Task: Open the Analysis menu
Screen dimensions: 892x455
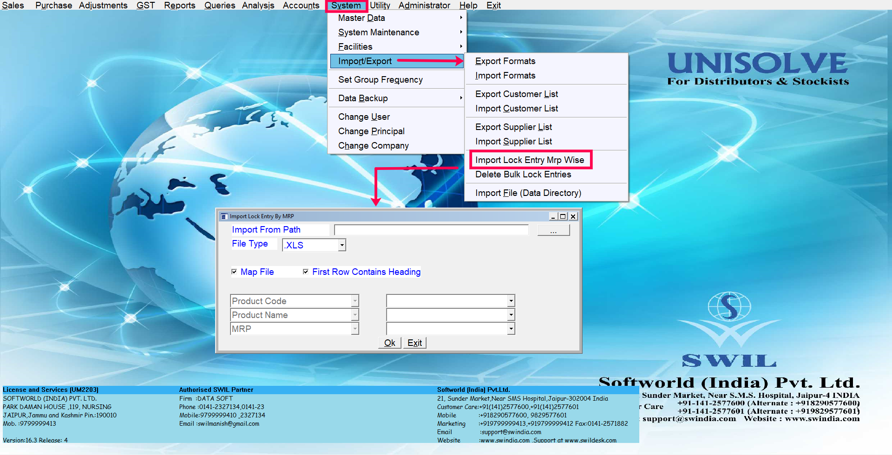Action: [x=258, y=5]
